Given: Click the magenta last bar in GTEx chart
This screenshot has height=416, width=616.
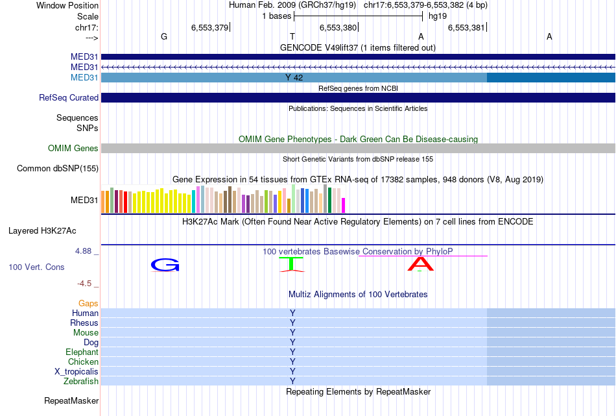Looking at the screenshot, I should pos(343,205).
